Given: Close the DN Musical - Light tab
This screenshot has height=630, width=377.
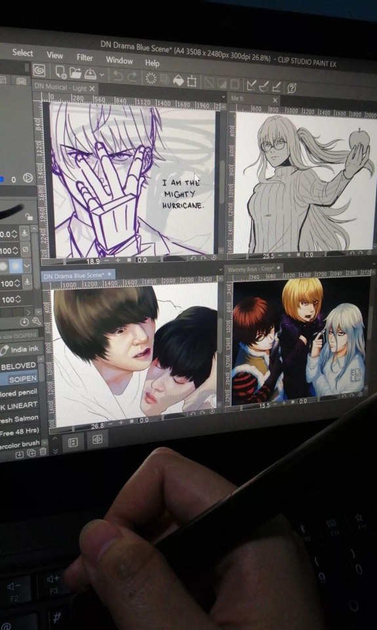Looking at the screenshot, I should 92,89.
